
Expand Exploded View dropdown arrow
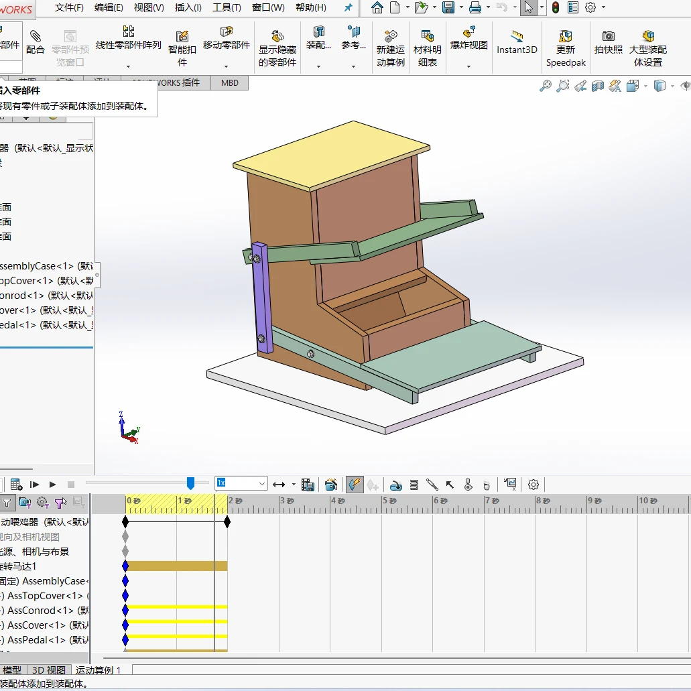click(x=469, y=66)
